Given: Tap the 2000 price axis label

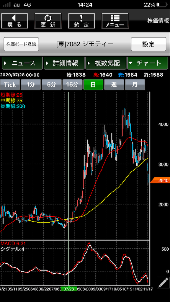Looking at the screenshot, I should click(163, 204).
